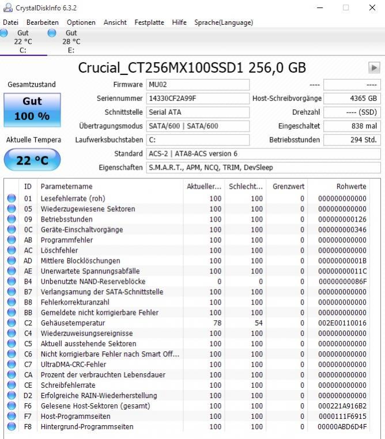Click the status icon for Unbenutzte NAND-Reserveblöcke
This screenshot has width=385, height=439.
(x=12, y=281)
